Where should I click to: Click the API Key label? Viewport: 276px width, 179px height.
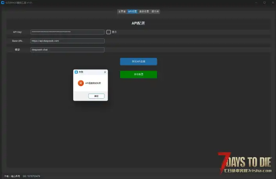tap(18, 32)
